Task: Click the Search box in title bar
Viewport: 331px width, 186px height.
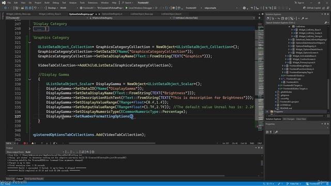Action: point(128,3)
